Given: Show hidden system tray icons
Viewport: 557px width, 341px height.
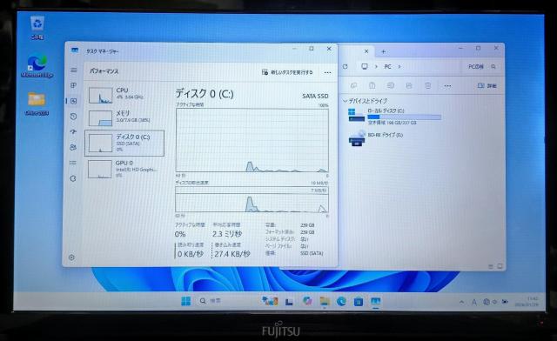Looking at the screenshot, I should pos(461,302).
